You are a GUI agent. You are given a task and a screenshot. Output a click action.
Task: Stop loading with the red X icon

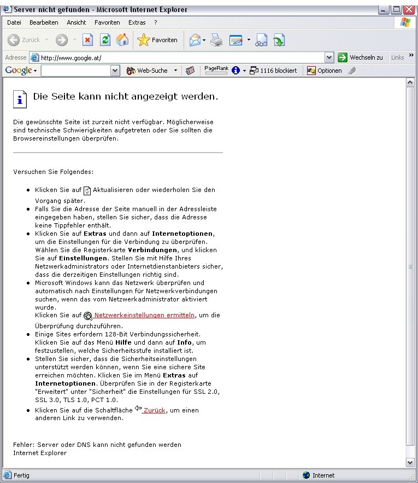[x=88, y=40]
